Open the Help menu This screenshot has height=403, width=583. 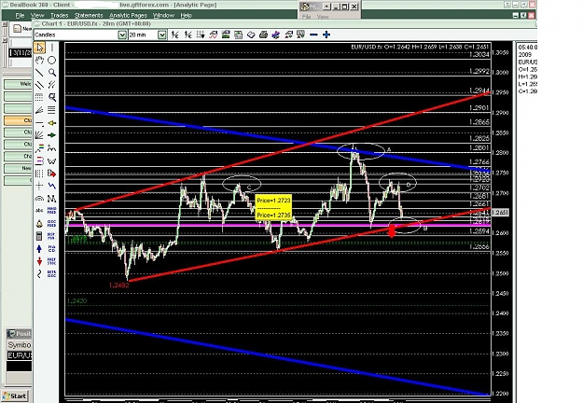point(187,15)
